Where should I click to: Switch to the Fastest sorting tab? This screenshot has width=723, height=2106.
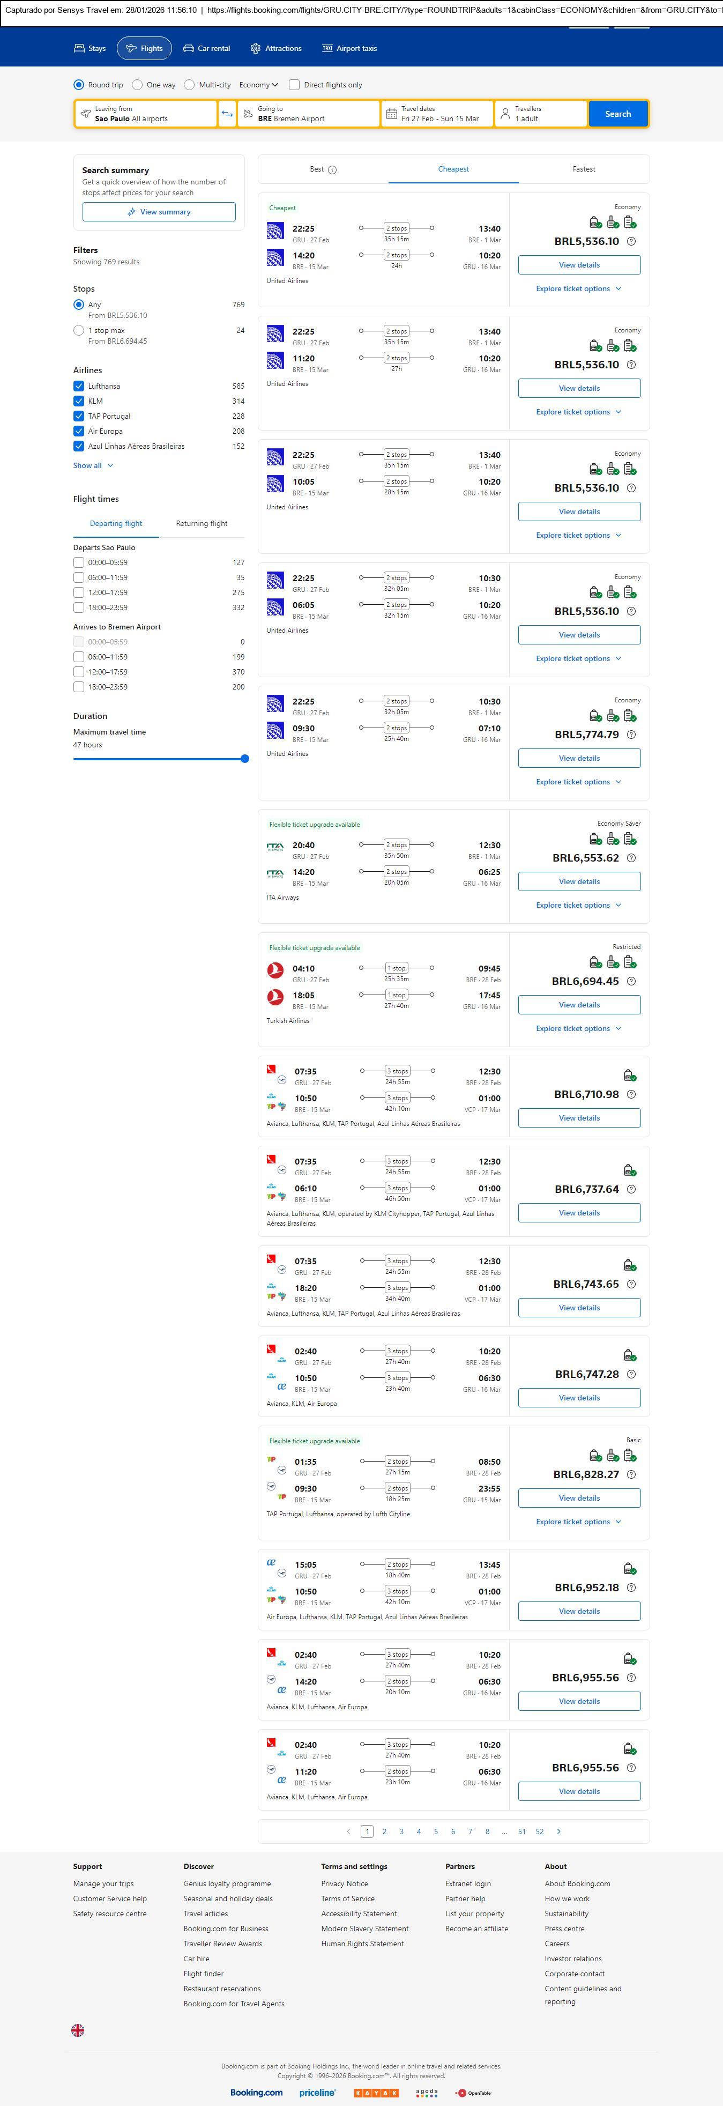[583, 169]
